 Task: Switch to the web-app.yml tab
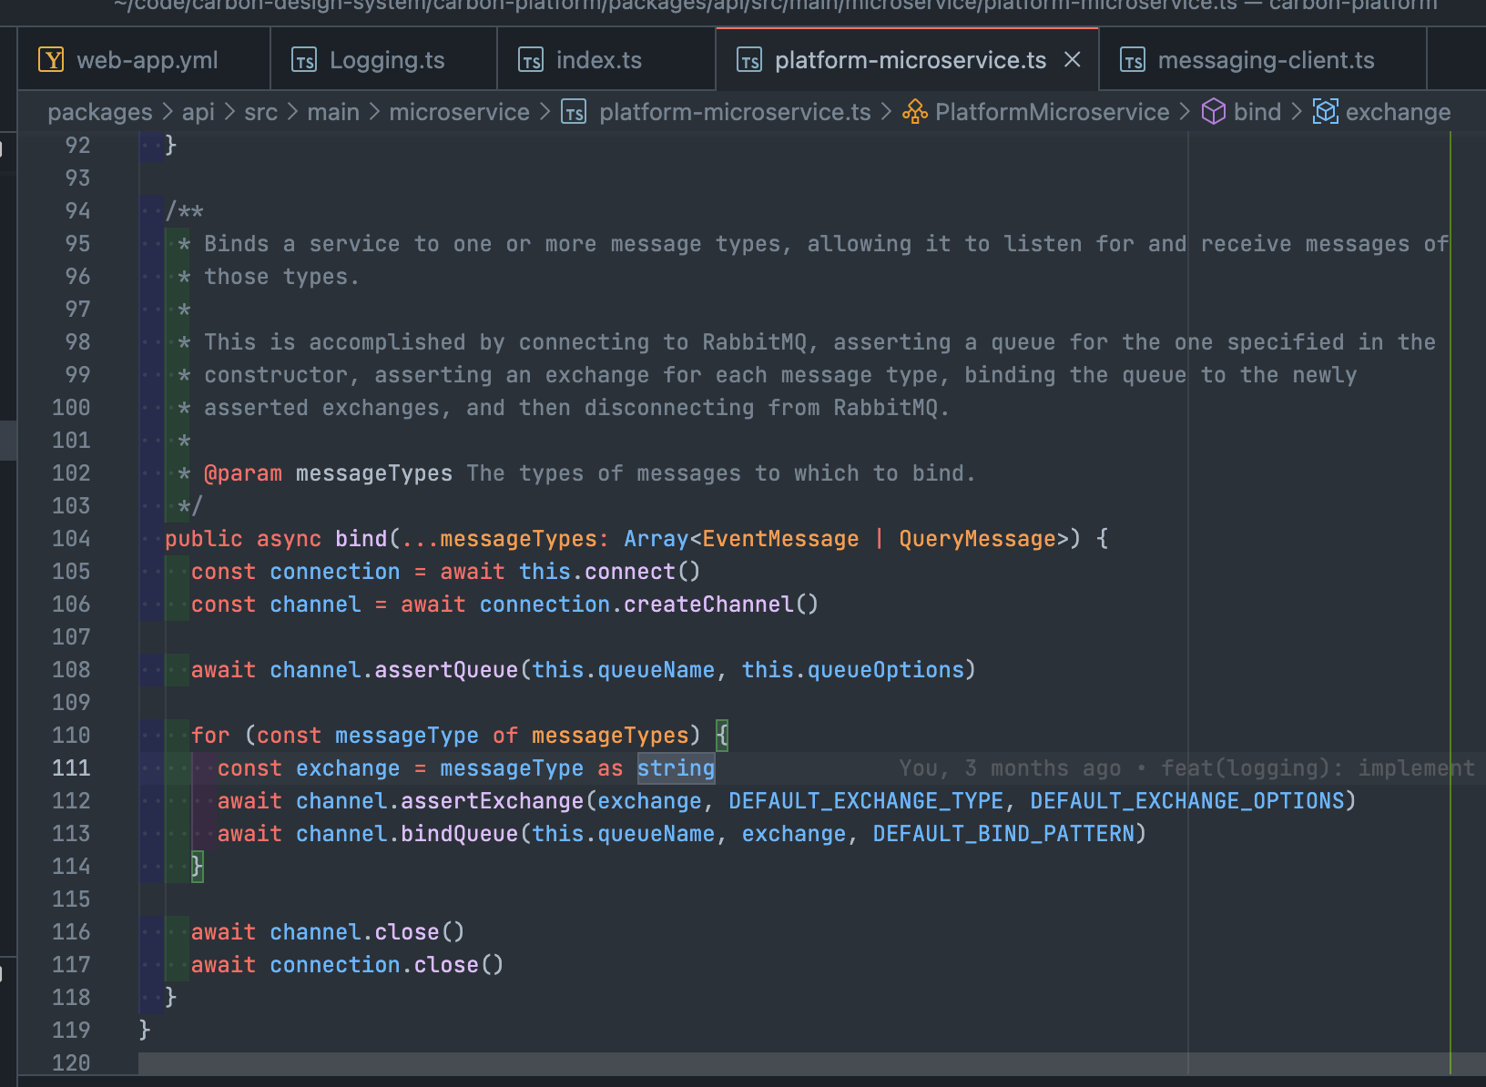(x=144, y=60)
